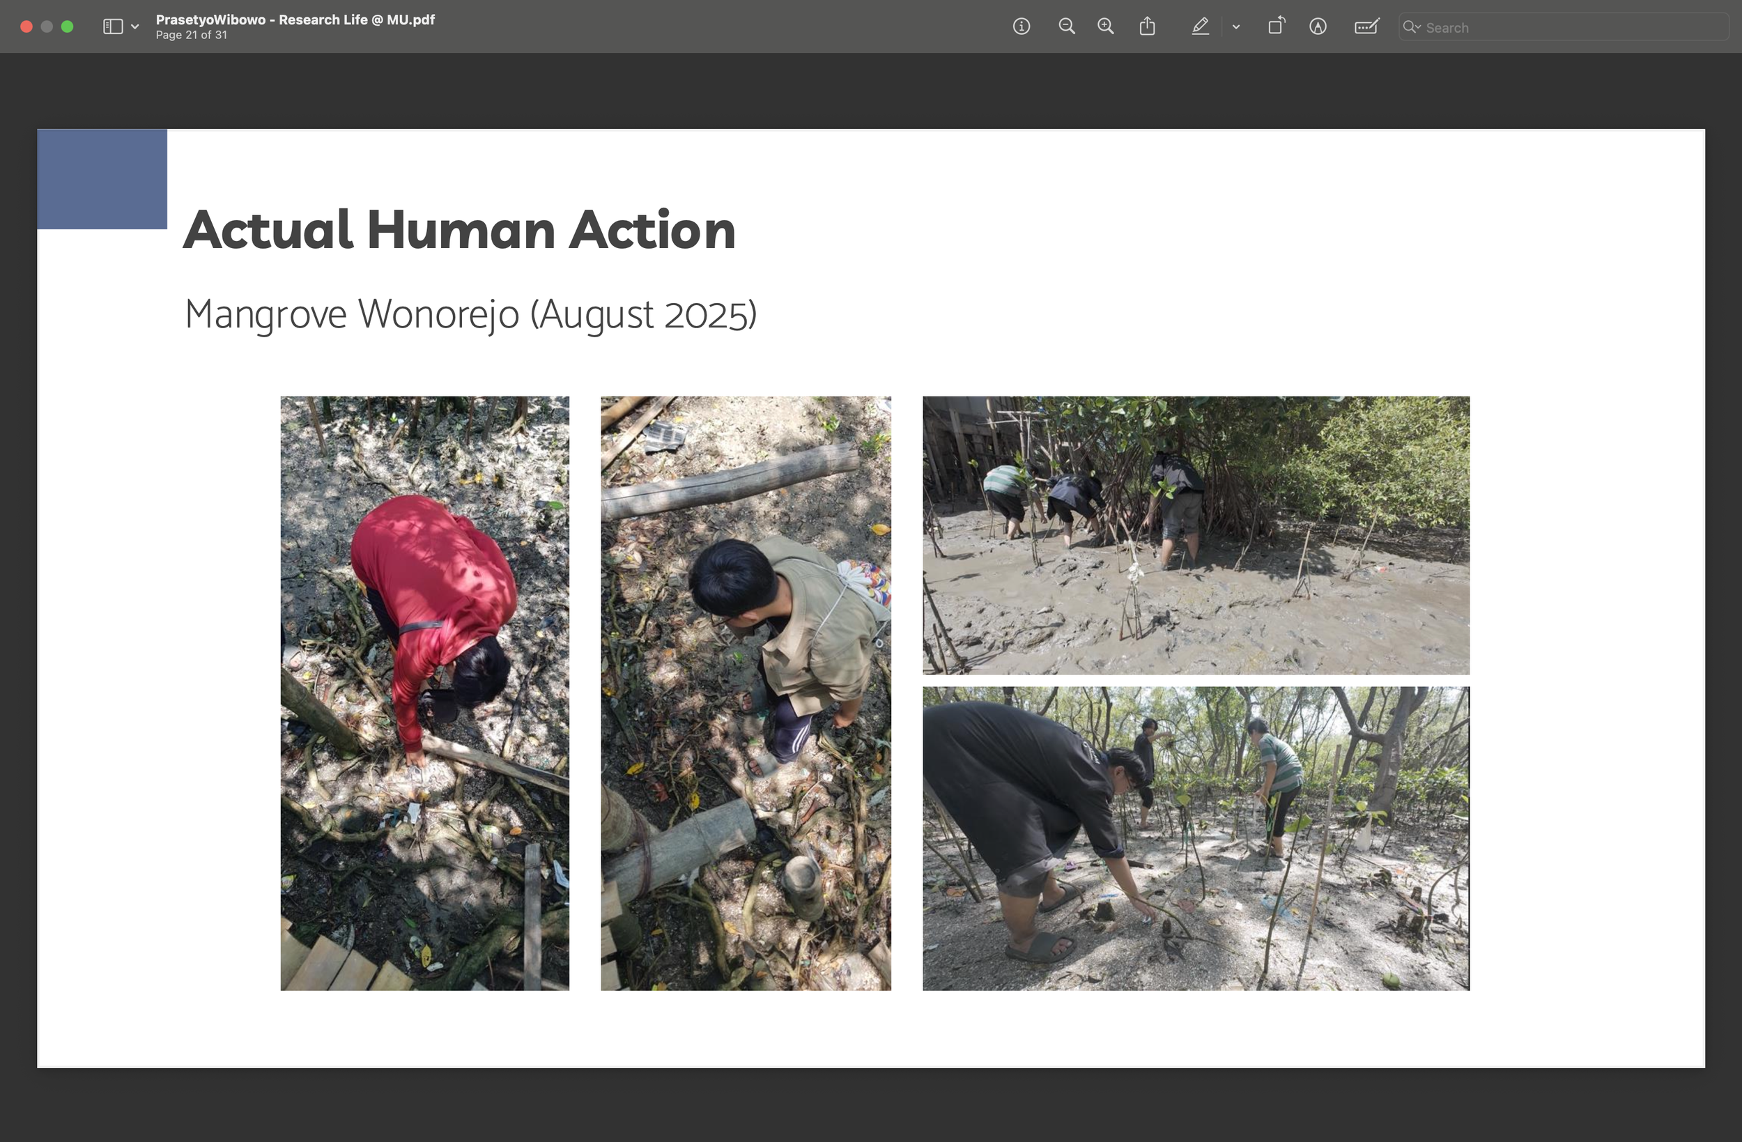Select the Highlight pen tool
The image size is (1742, 1142).
click(x=1200, y=27)
